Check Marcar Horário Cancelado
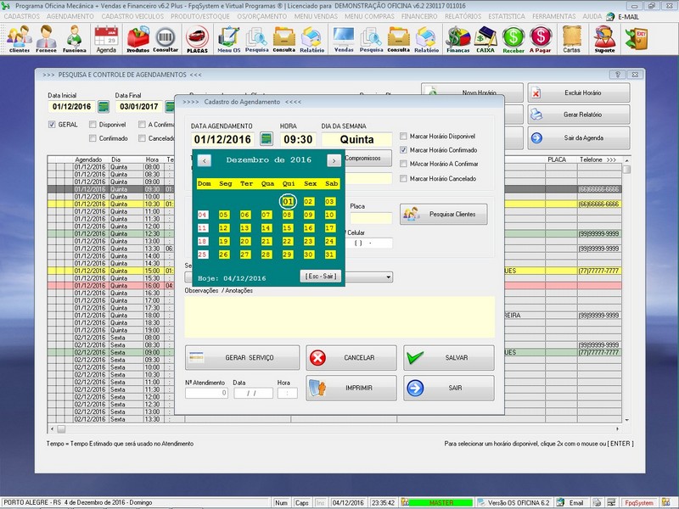 coord(403,178)
